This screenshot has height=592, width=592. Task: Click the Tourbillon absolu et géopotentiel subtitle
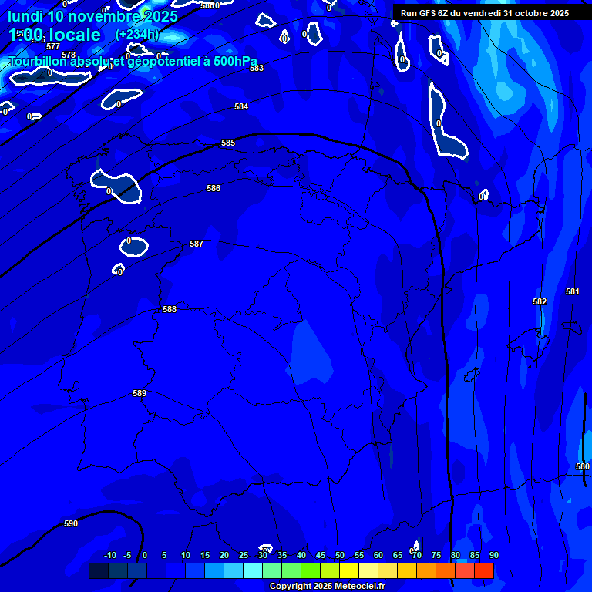click(133, 61)
